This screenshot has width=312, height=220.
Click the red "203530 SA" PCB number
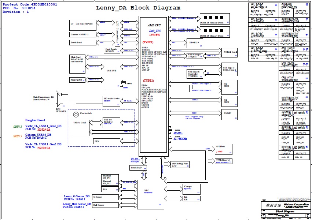click(44, 148)
